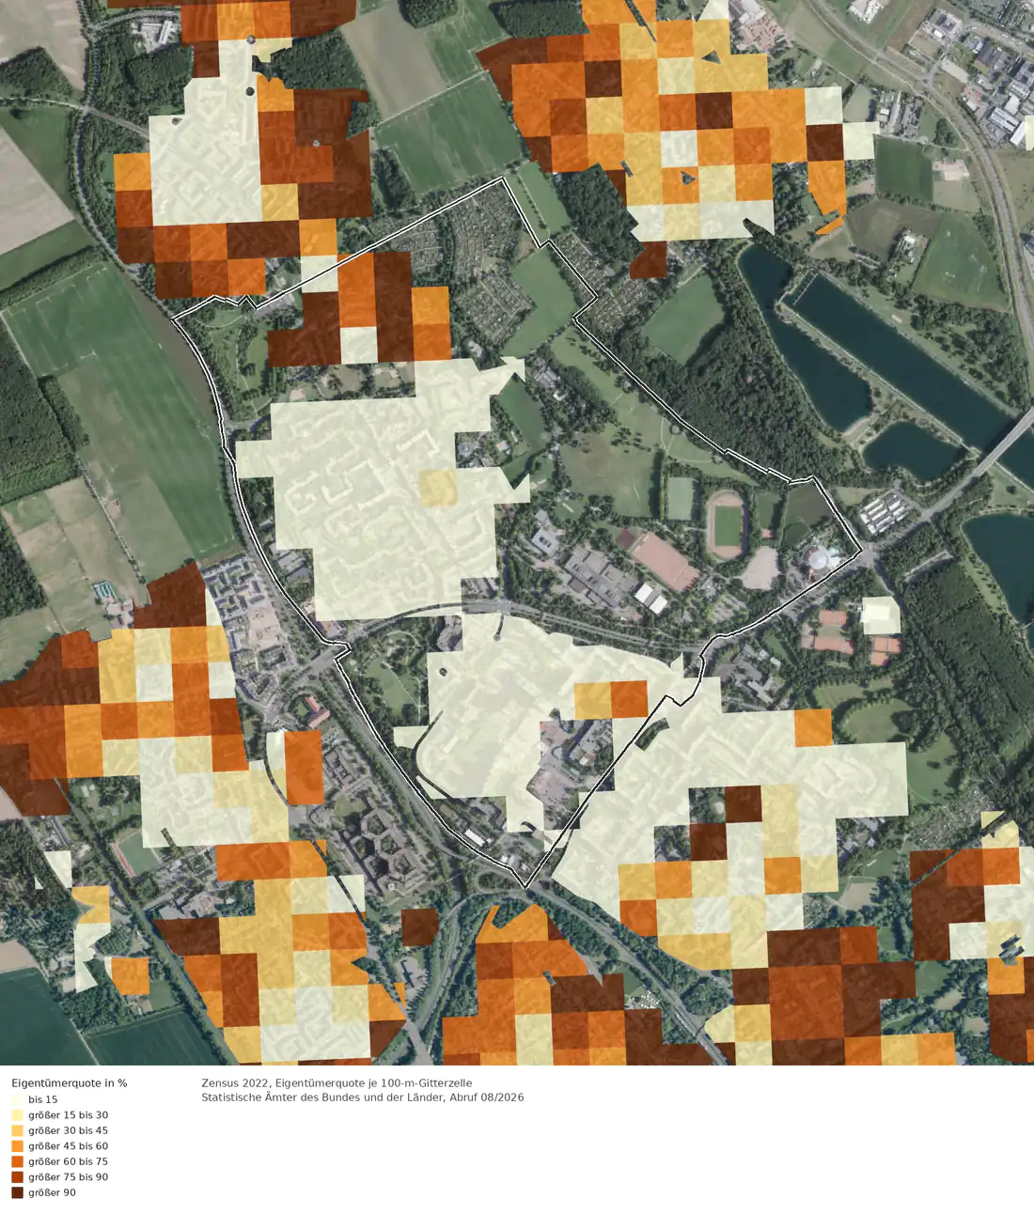Click the legend label text "bis 15"
This screenshot has width=1034, height=1214.
point(43,1099)
